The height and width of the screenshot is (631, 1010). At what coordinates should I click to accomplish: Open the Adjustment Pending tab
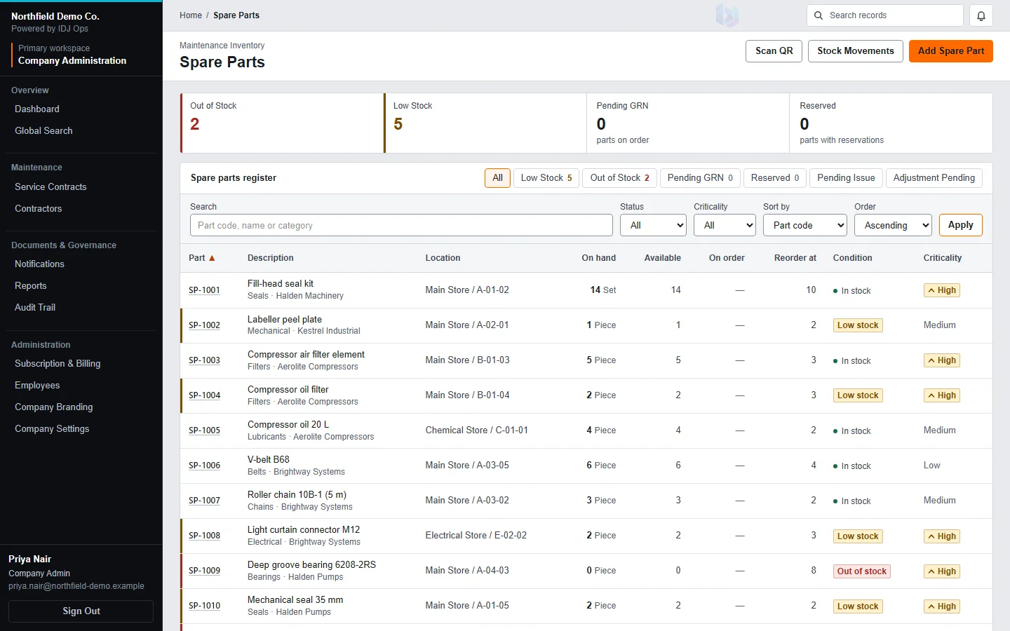coord(934,178)
